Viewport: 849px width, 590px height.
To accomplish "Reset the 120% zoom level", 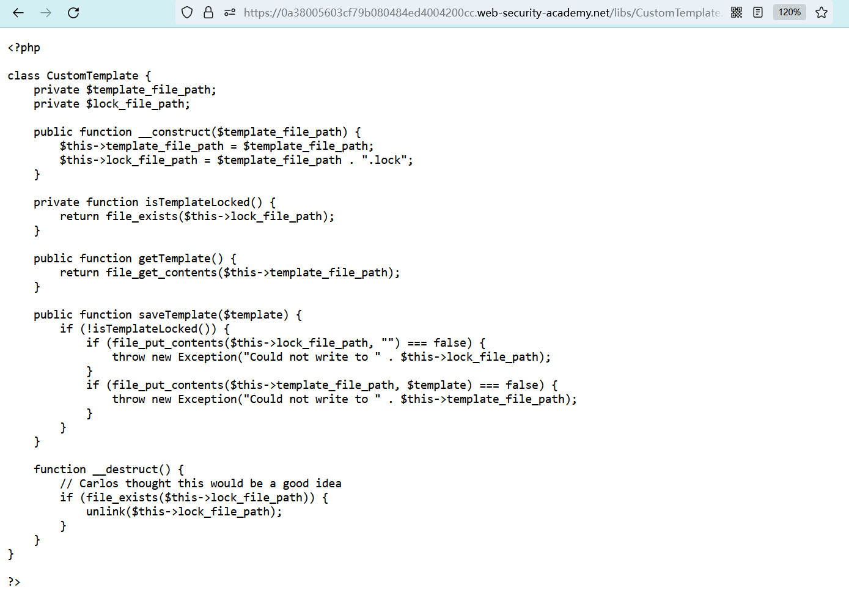I will click(789, 12).
